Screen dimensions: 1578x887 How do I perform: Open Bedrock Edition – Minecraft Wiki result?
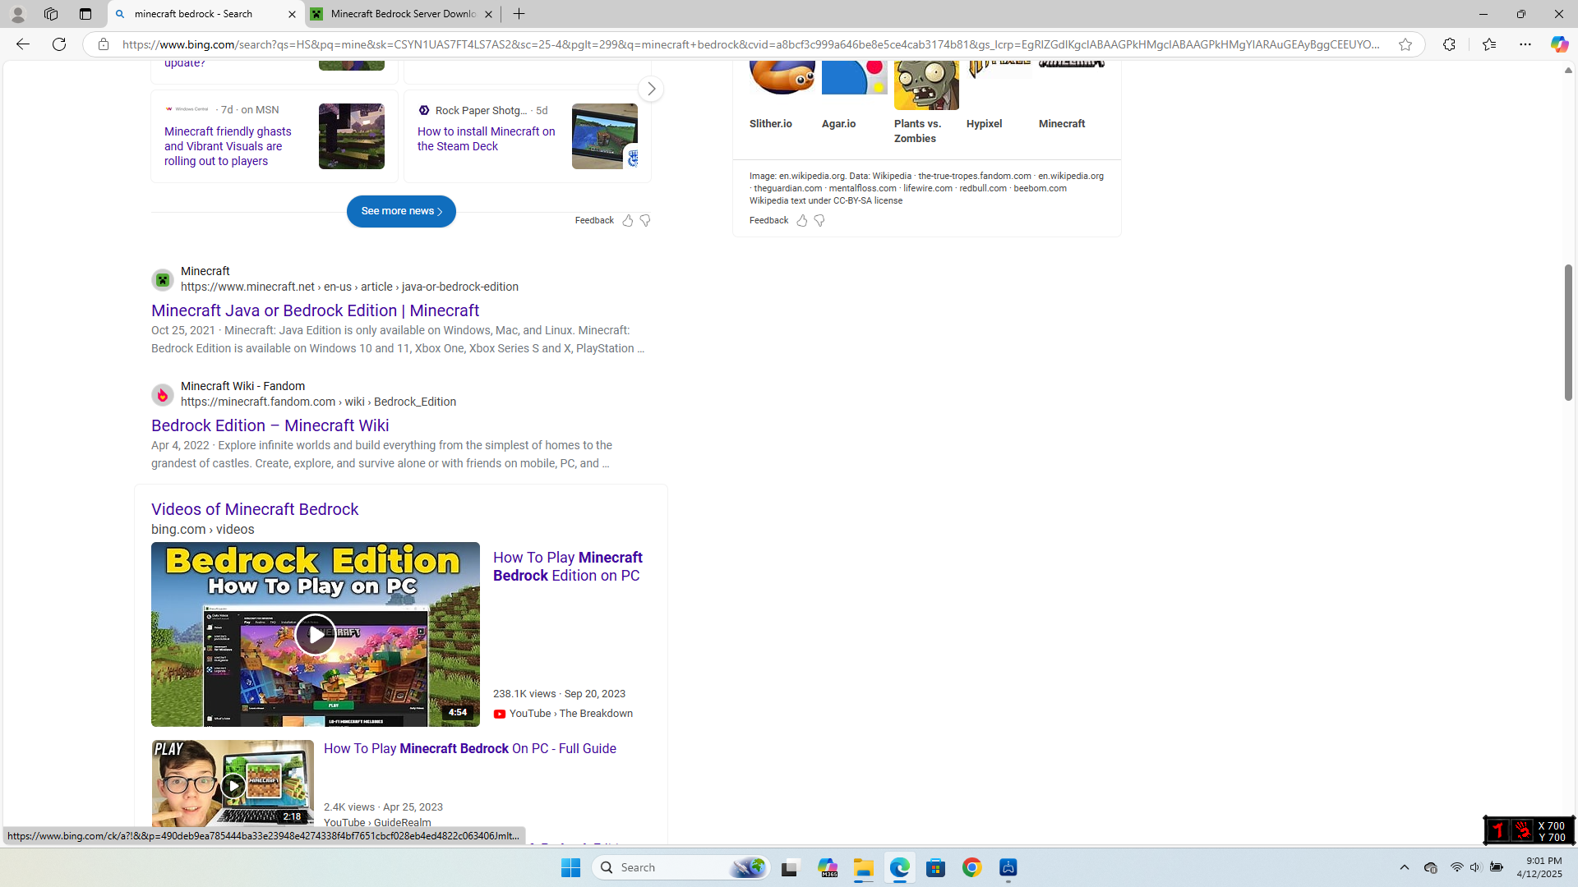[x=270, y=425]
